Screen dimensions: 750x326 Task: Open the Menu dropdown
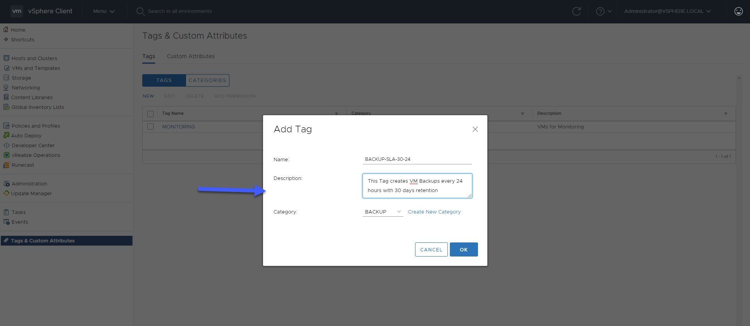point(104,11)
